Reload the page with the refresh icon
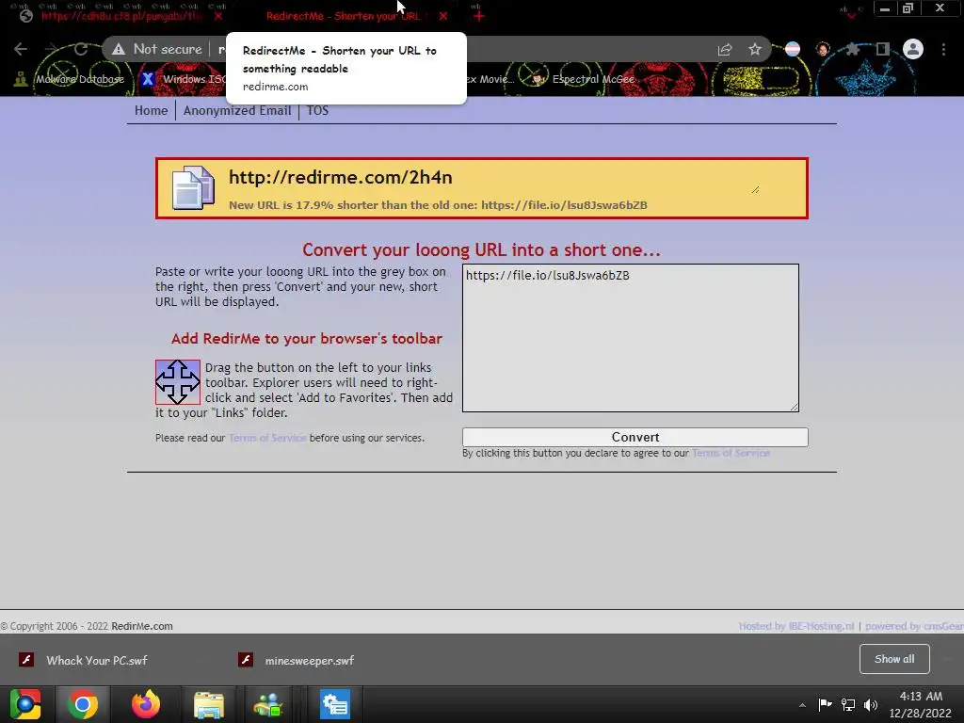The width and height of the screenshot is (964, 723). [x=81, y=49]
